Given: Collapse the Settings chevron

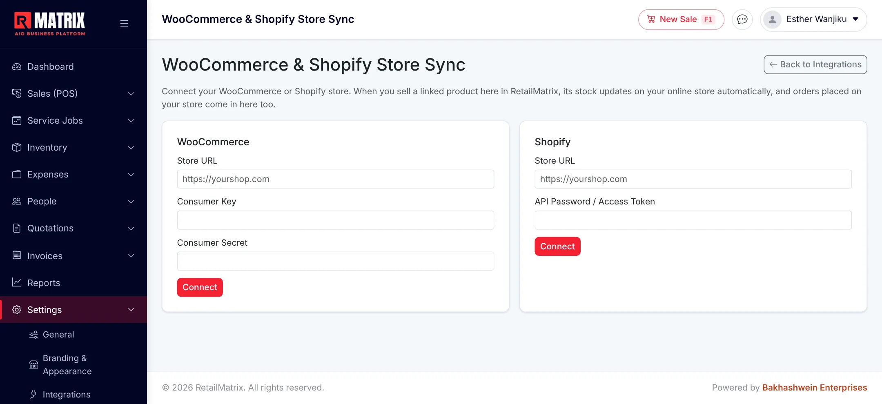Looking at the screenshot, I should point(131,309).
